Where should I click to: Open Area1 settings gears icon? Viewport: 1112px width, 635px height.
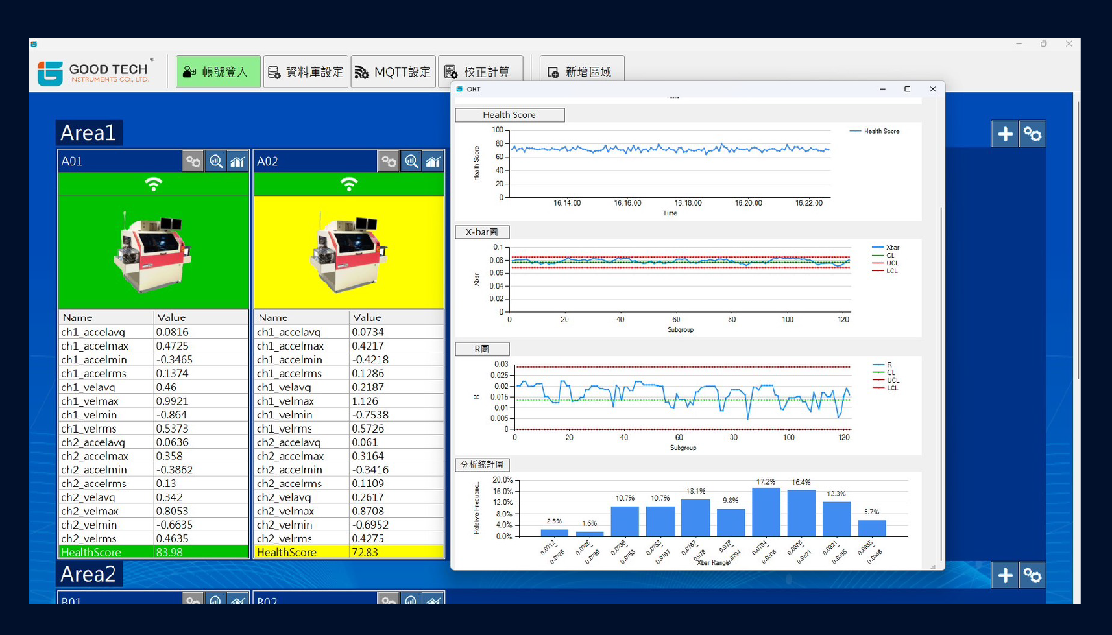[x=1032, y=134]
